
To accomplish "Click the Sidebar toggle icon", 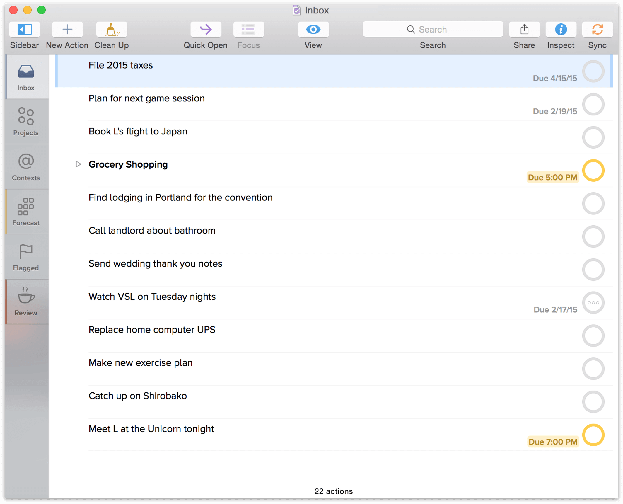I will 24,29.
